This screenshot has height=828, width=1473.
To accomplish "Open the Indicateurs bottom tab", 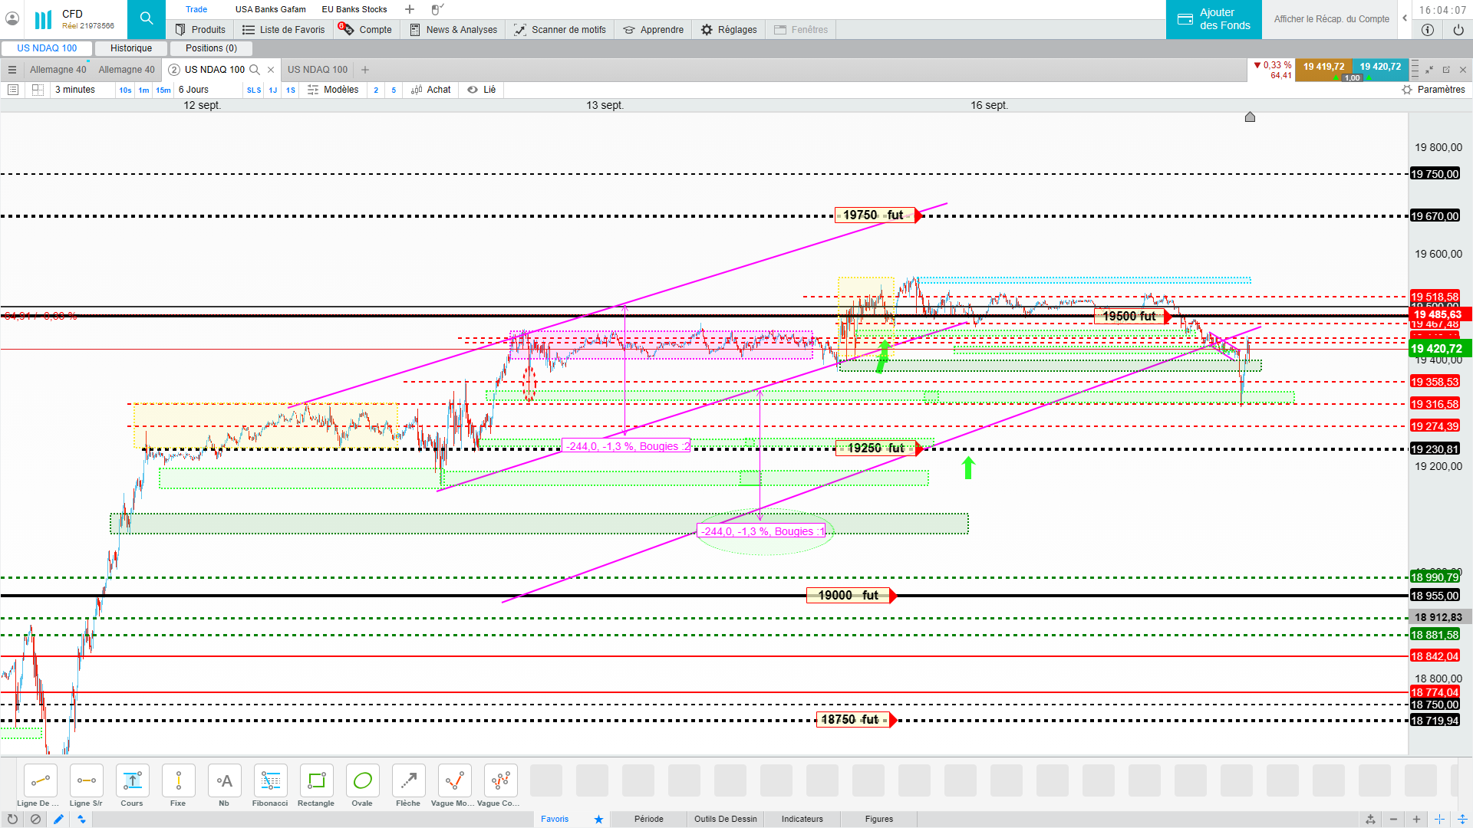I will (x=802, y=819).
